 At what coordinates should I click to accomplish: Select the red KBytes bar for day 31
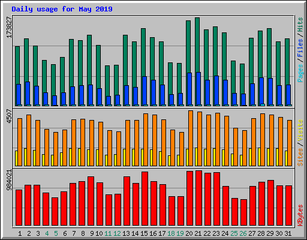[288, 206]
